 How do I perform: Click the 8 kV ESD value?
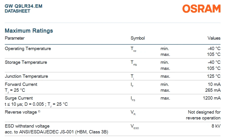216,126
